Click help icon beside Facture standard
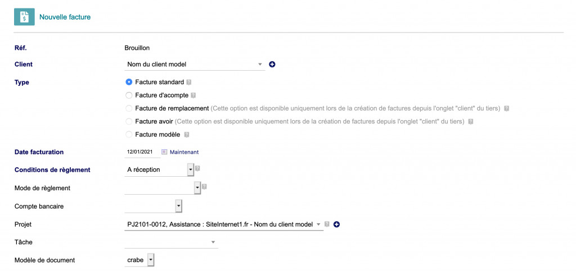 click(189, 82)
